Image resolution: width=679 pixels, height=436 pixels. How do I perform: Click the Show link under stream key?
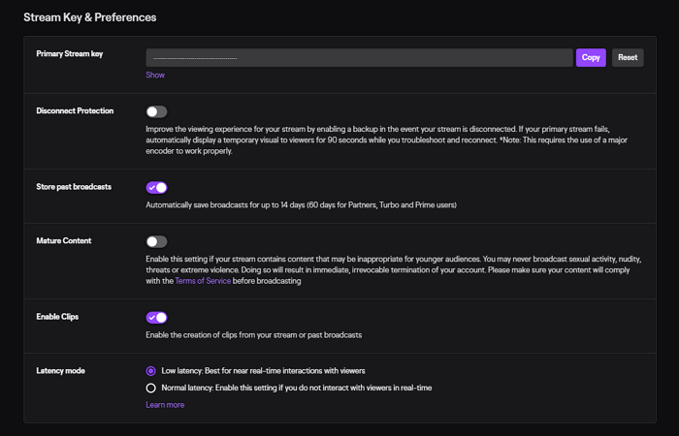(x=155, y=75)
